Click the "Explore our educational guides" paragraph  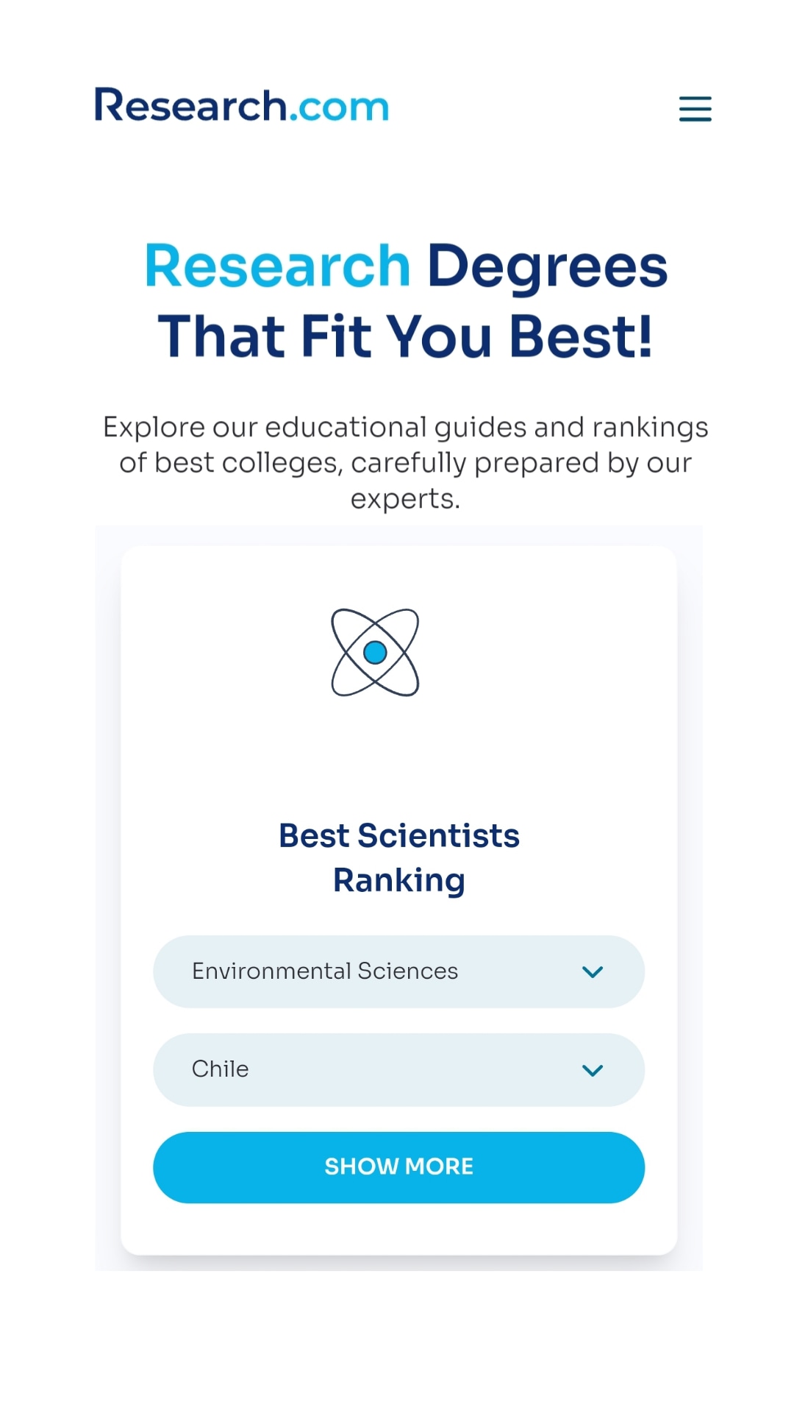(x=406, y=463)
